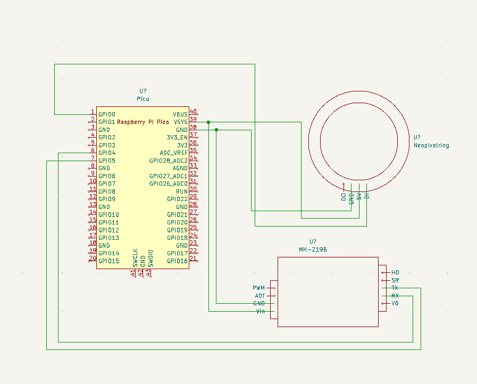Click the VSYS pin label
This screenshot has width=477, height=384.
(x=180, y=122)
